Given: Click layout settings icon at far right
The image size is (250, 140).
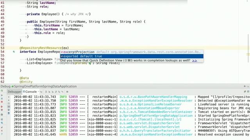Looking at the screenshot, I should 248,92.
